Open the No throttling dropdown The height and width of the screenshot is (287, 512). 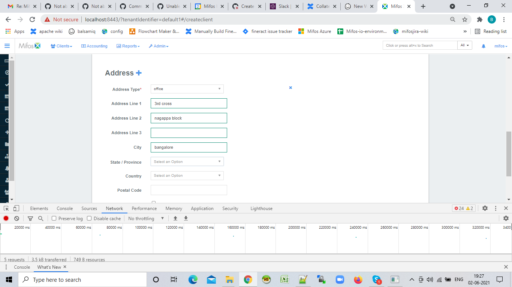point(145,218)
